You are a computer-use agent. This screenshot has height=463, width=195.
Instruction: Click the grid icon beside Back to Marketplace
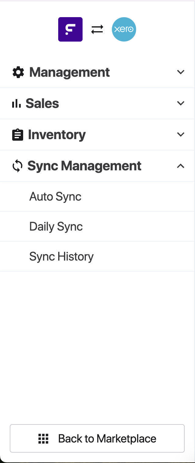pos(44,439)
